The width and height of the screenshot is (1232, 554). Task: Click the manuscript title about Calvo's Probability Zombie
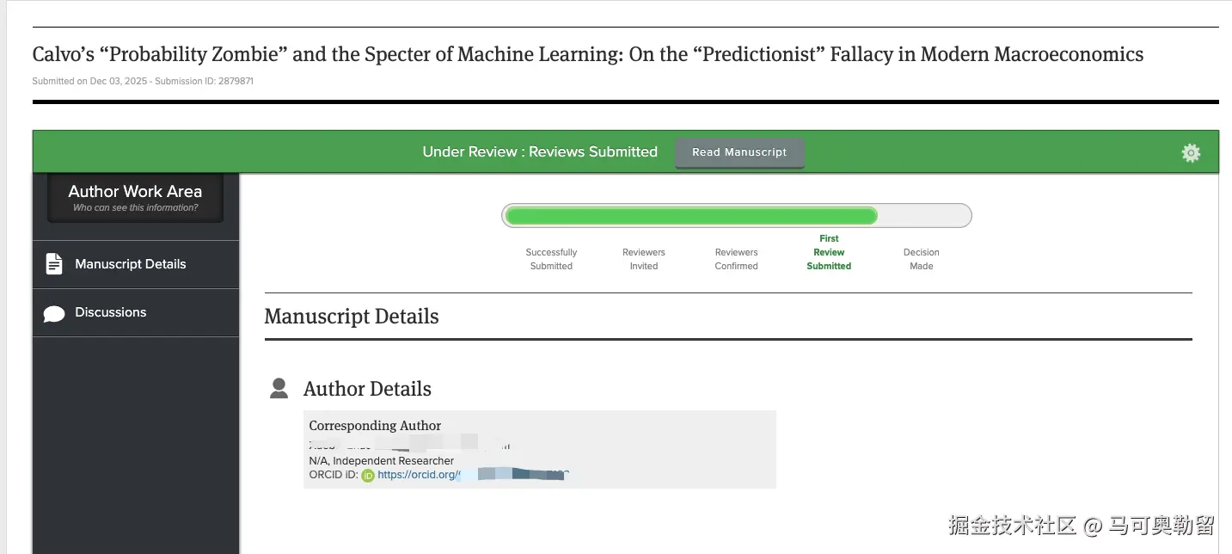click(x=588, y=55)
